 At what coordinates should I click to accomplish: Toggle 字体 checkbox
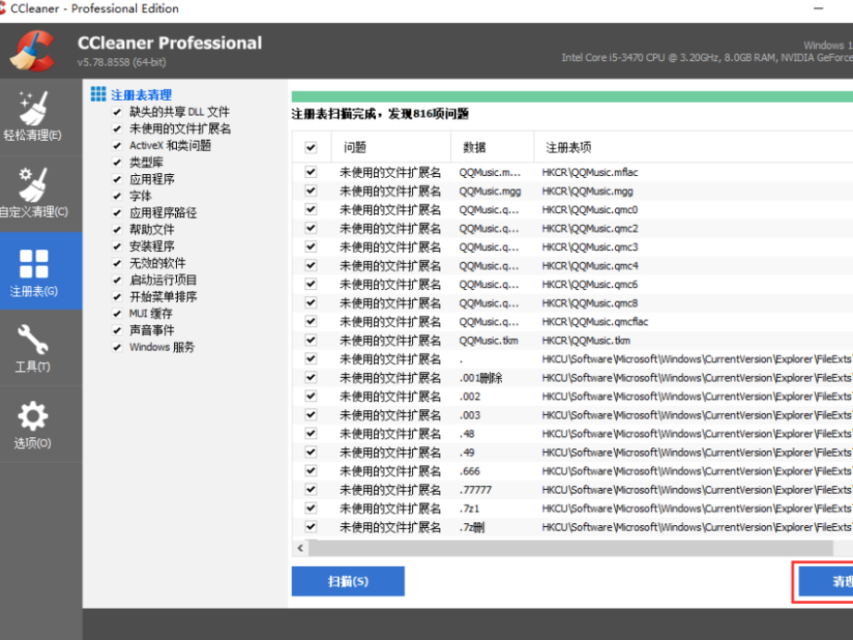(117, 196)
